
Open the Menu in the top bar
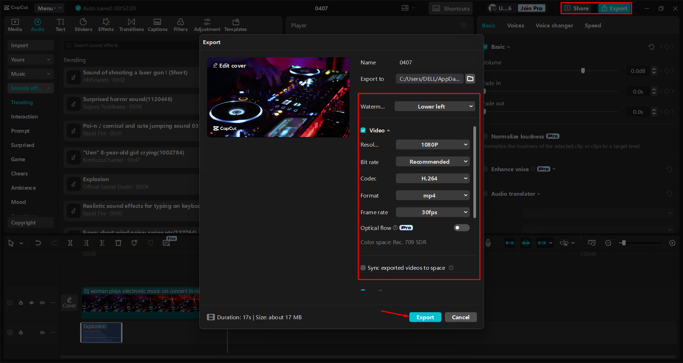coord(49,8)
